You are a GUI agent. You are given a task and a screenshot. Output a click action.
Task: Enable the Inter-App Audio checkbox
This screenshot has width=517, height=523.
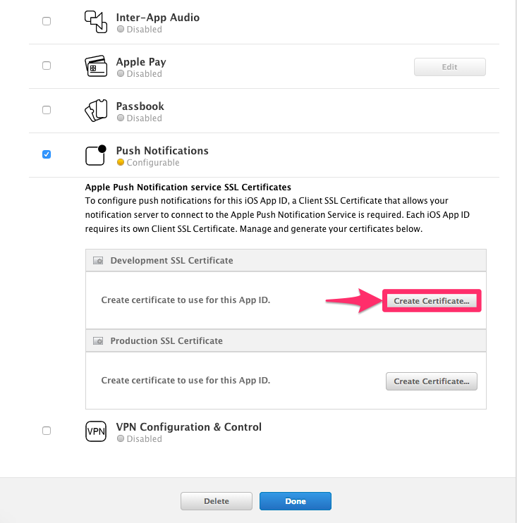(x=47, y=21)
